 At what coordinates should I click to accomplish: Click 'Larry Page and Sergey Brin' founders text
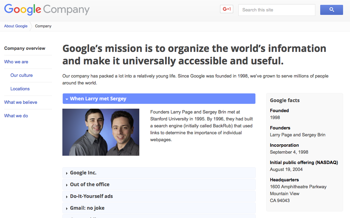(x=298, y=135)
